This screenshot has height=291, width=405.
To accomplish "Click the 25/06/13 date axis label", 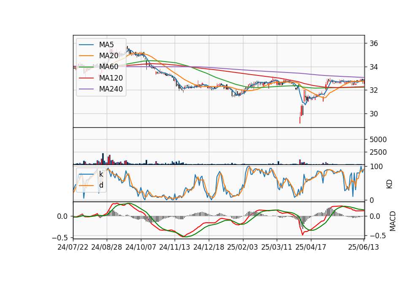I will 363,247.
